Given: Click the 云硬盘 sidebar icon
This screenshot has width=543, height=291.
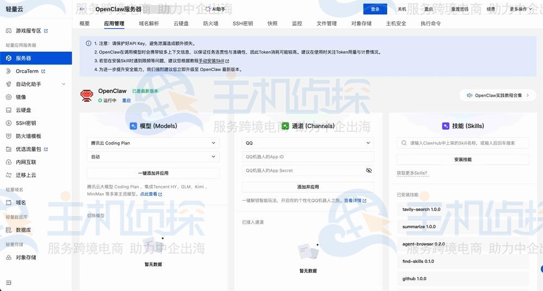Looking at the screenshot, I should [9, 110].
